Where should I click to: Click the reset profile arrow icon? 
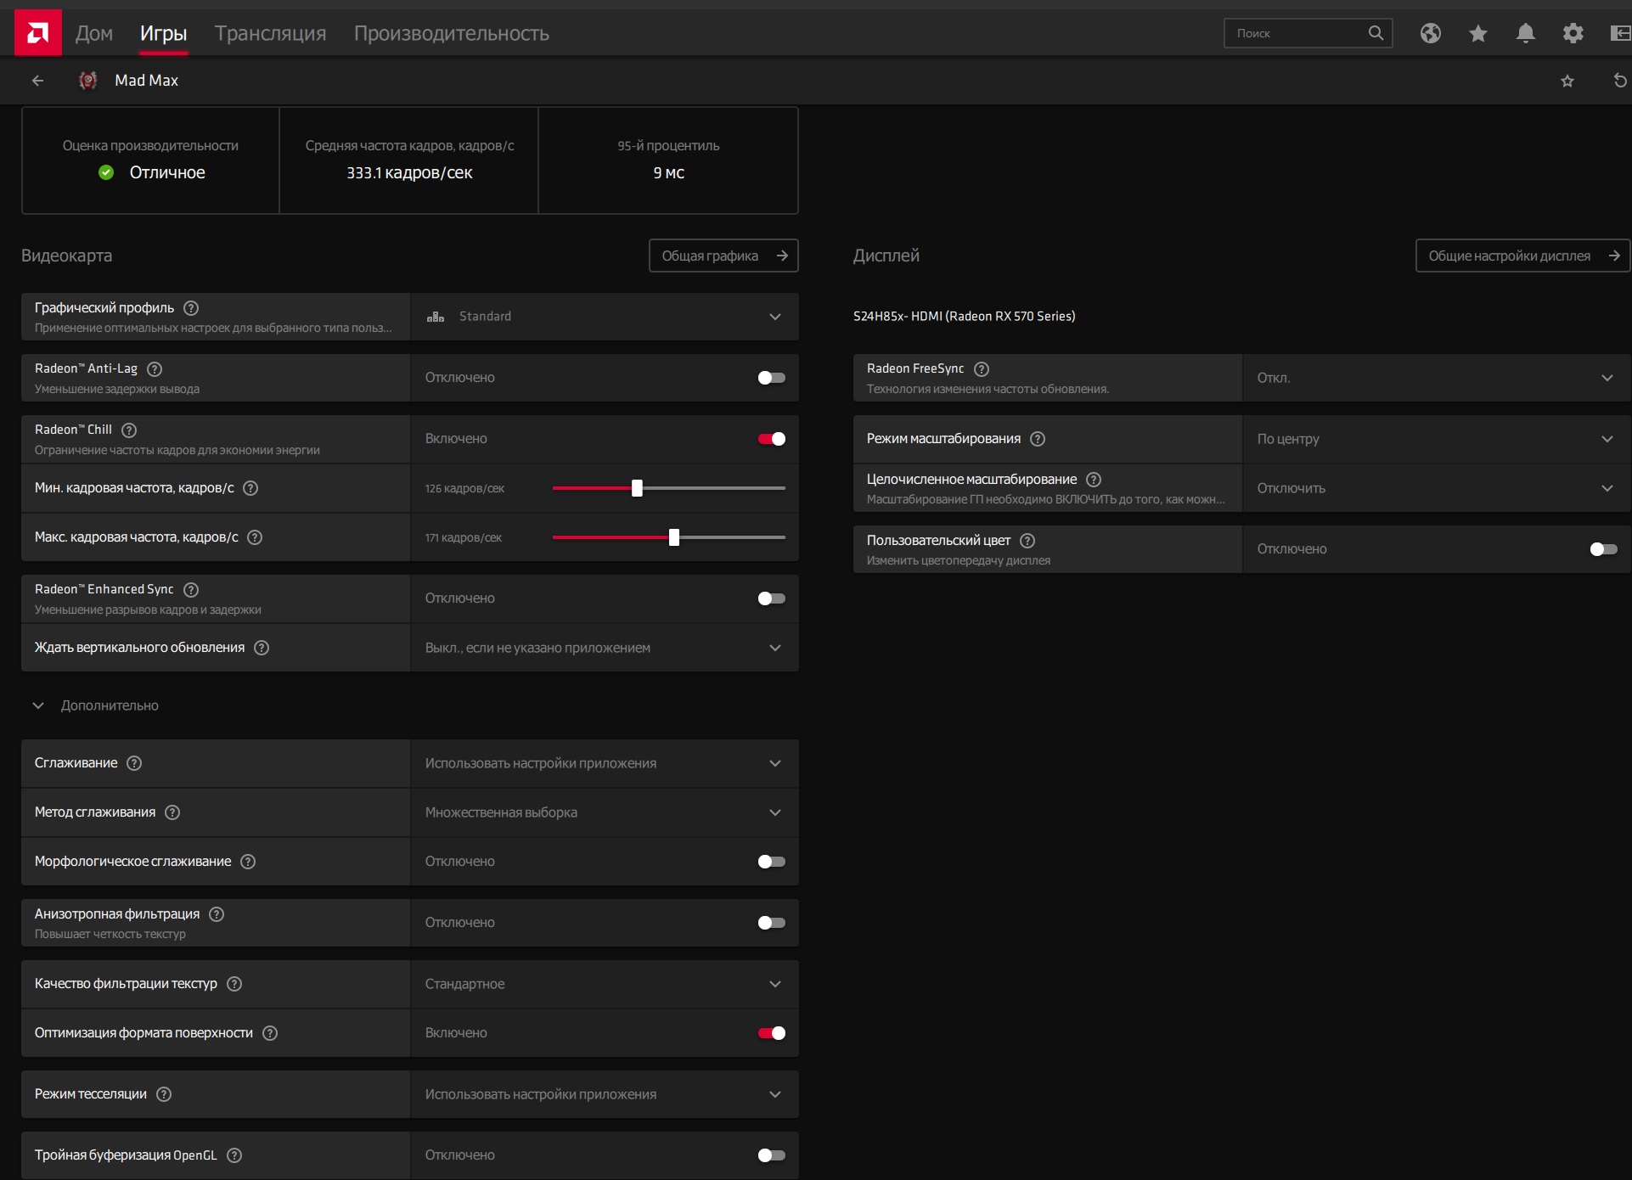click(x=1620, y=81)
